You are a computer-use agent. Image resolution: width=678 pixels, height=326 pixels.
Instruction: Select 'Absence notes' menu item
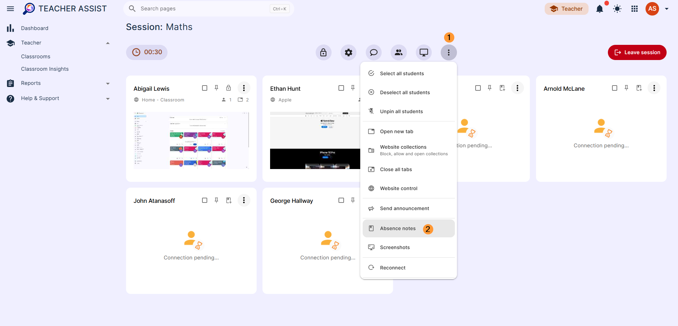(409, 228)
